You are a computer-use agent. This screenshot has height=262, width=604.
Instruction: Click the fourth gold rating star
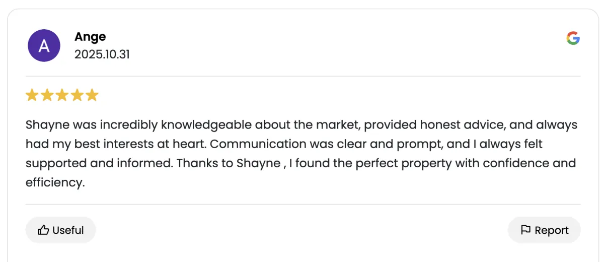[77, 95]
